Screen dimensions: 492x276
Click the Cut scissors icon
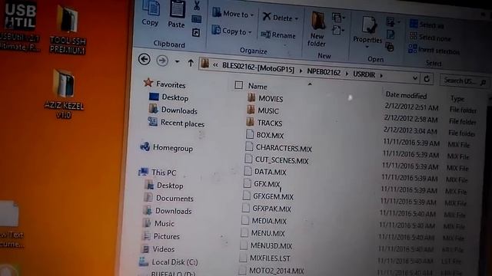[197, 5]
